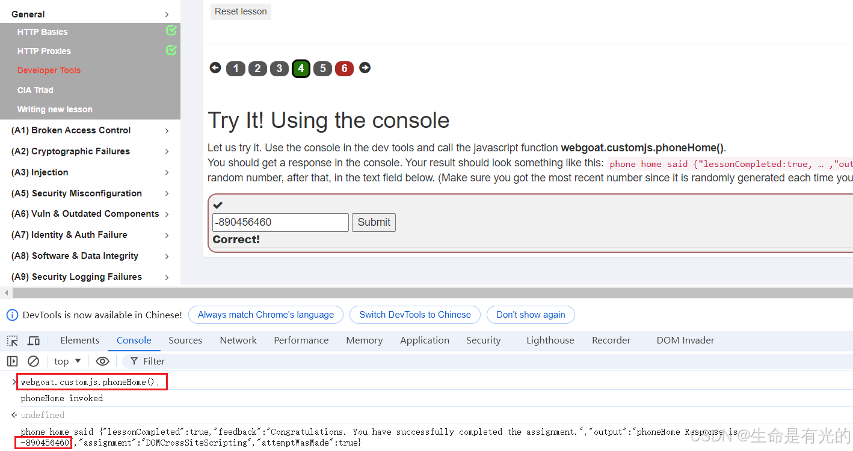Expand (A8) Software & Data Integrity
Image resolution: width=853 pixels, height=451 pixels.
pyautogui.click(x=167, y=256)
